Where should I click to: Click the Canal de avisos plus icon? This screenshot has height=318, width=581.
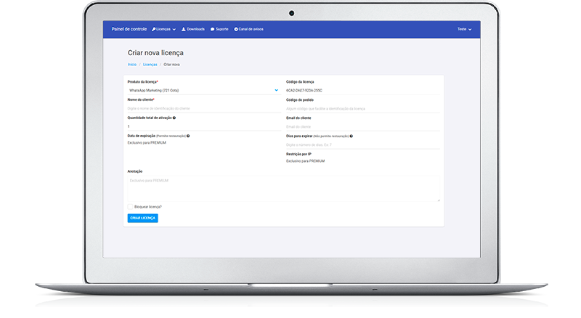(236, 29)
